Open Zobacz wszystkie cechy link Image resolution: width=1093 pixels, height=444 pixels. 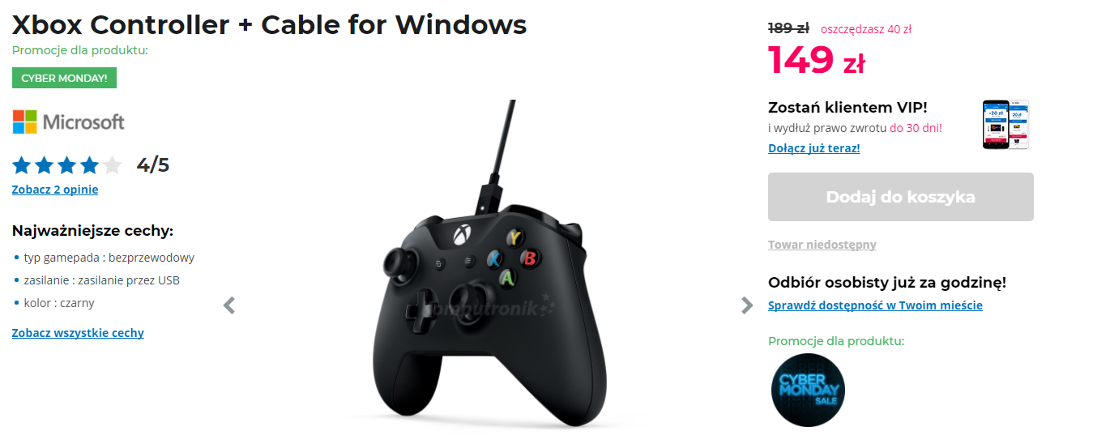click(78, 333)
